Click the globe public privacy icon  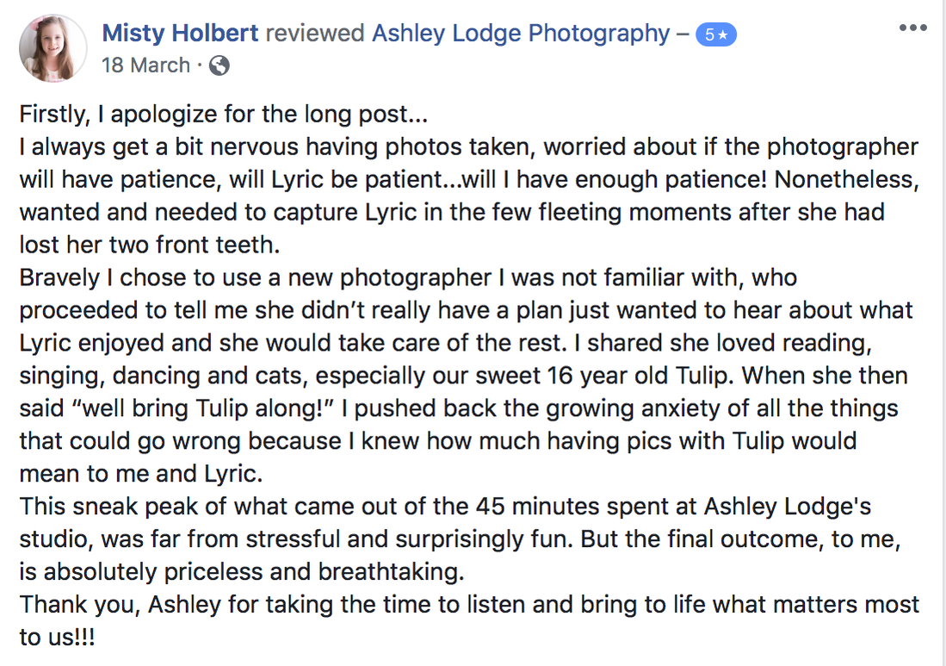click(219, 65)
